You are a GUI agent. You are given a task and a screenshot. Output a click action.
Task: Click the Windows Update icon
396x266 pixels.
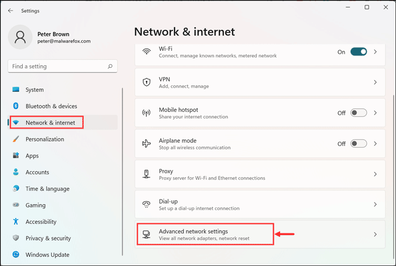(16, 255)
